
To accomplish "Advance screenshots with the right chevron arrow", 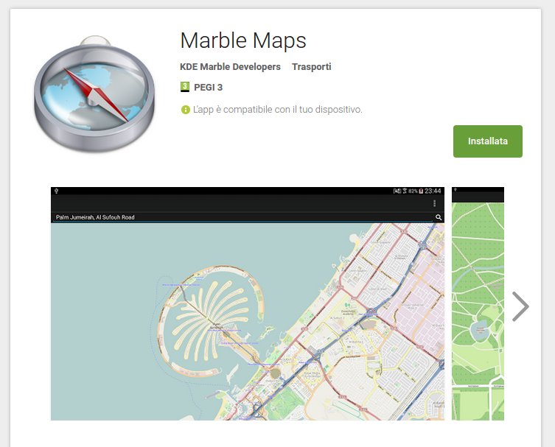I will coord(520,306).
